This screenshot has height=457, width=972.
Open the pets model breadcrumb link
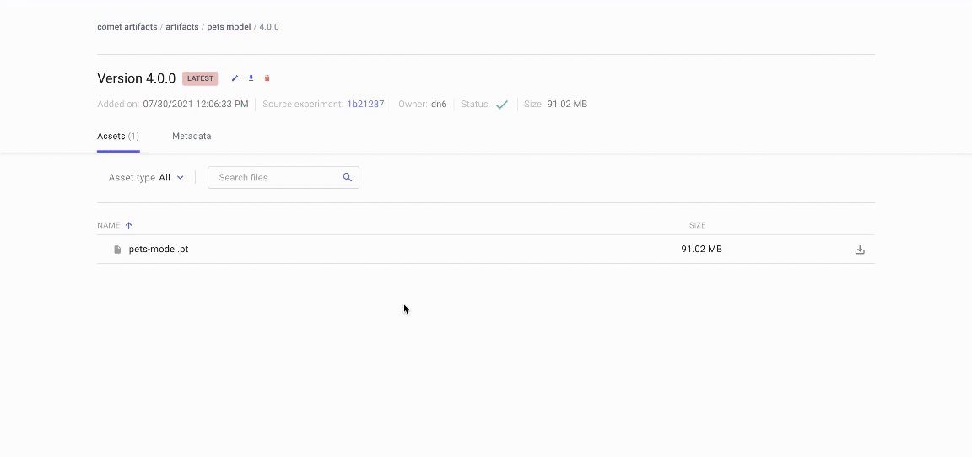[x=229, y=27]
